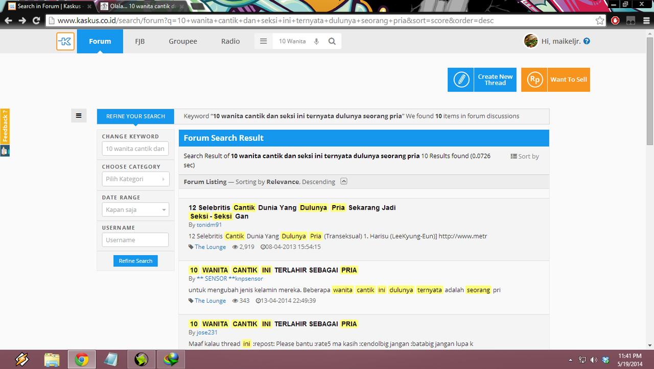This screenshot has width=654, height=369.
Task: Open Kapan saja date range dropdown
Action: point(135,210)
